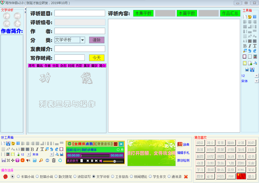Click the 序号 column header
259x183 pixels.
(x=32, y=66)
